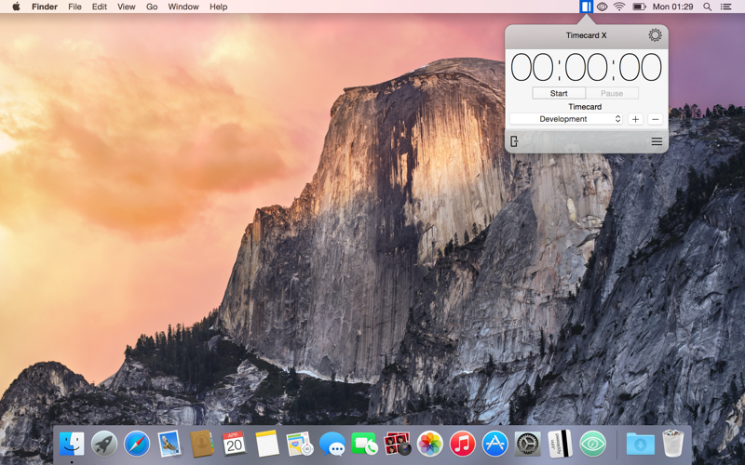The image size is (745, 465).
Task: Open Calendar showing APR 20
Action: pos(235,445)
